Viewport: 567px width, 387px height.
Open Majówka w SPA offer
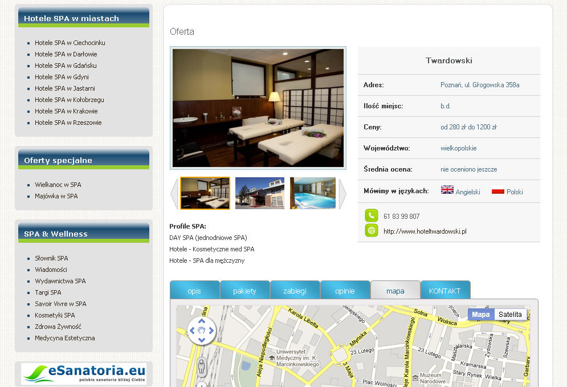pyautogui.click(x=56, y=196)
